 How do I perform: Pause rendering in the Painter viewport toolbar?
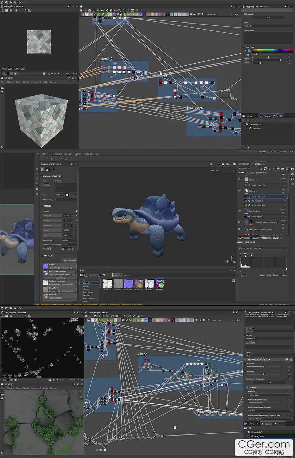click(211, 164)
